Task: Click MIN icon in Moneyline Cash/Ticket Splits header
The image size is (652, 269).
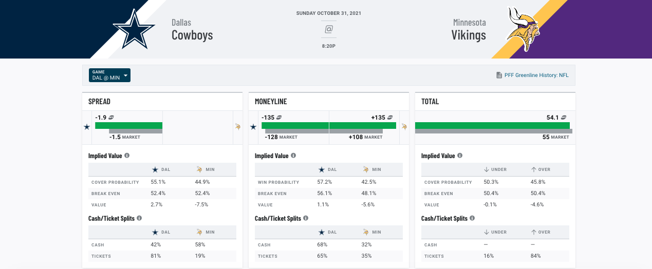Action: pos(365,232)
